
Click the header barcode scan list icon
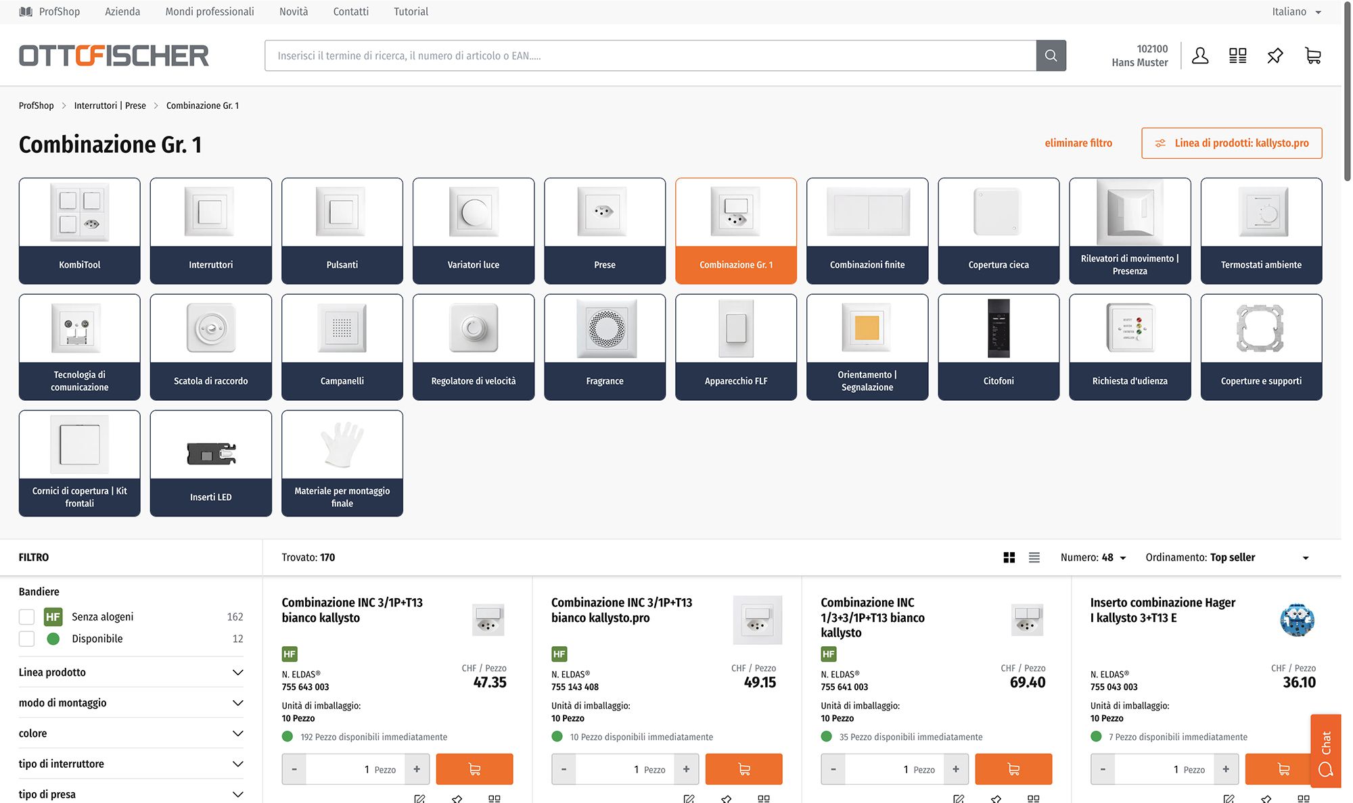1237,55
